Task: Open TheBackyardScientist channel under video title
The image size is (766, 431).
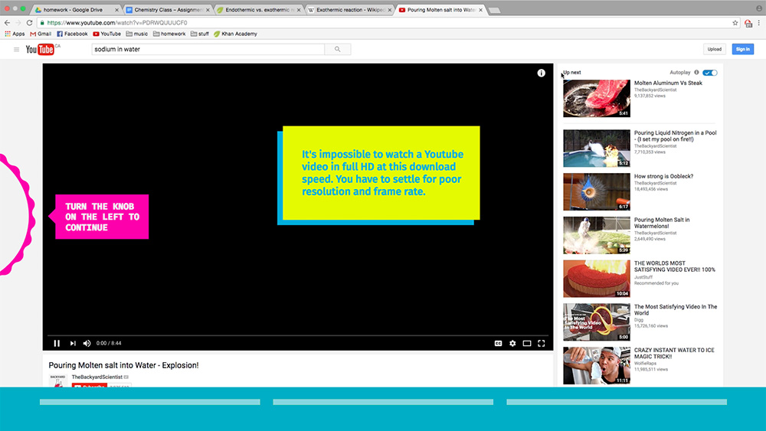Action: coord(97,377)
